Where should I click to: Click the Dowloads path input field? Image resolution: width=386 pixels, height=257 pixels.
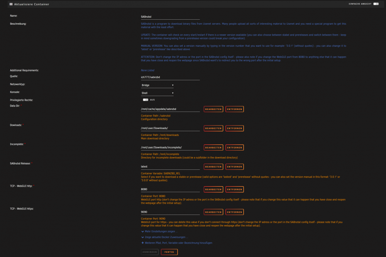[x=170, y=128]
